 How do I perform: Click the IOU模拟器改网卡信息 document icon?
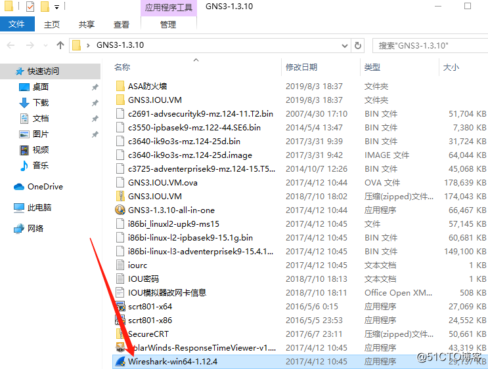[120, 292]
